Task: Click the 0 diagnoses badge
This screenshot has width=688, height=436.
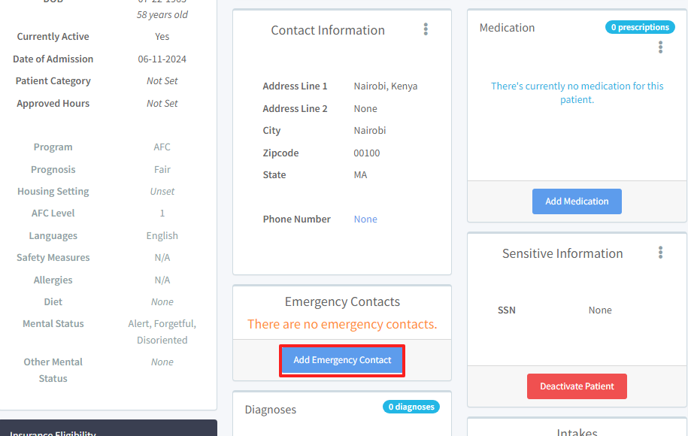Action: pyautogui.click(x=411, y=407)
